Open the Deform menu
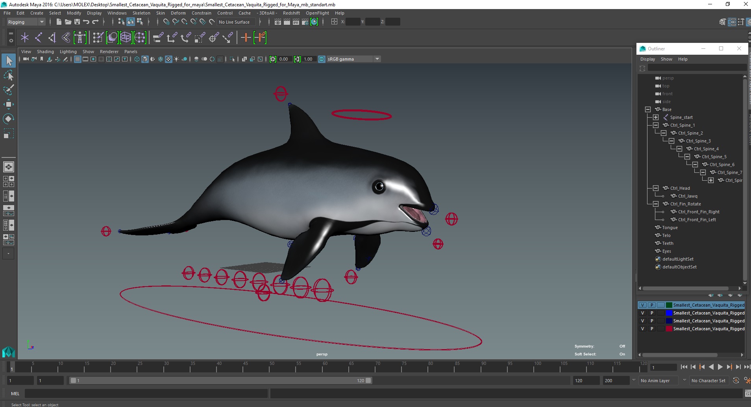This screenshot has height=407, width=751. 178,13
